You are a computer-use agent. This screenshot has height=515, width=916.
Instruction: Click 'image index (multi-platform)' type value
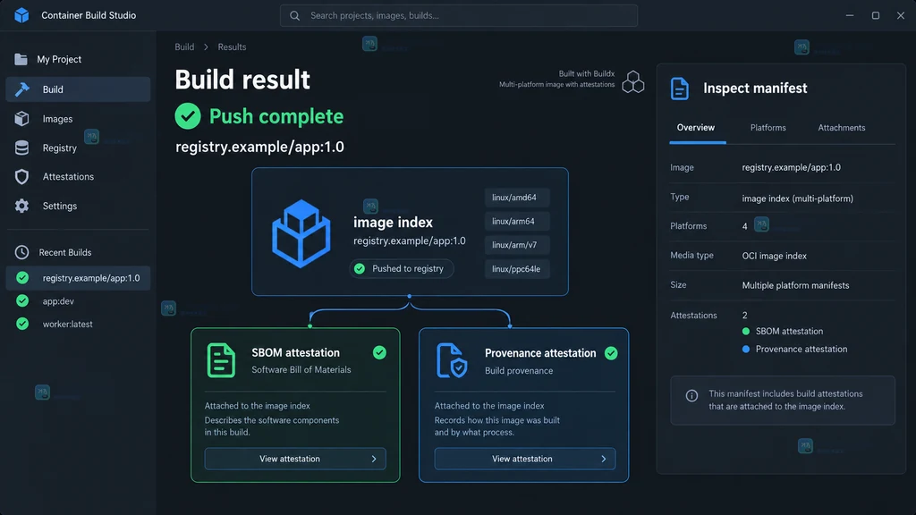click(x=797, y=198)
